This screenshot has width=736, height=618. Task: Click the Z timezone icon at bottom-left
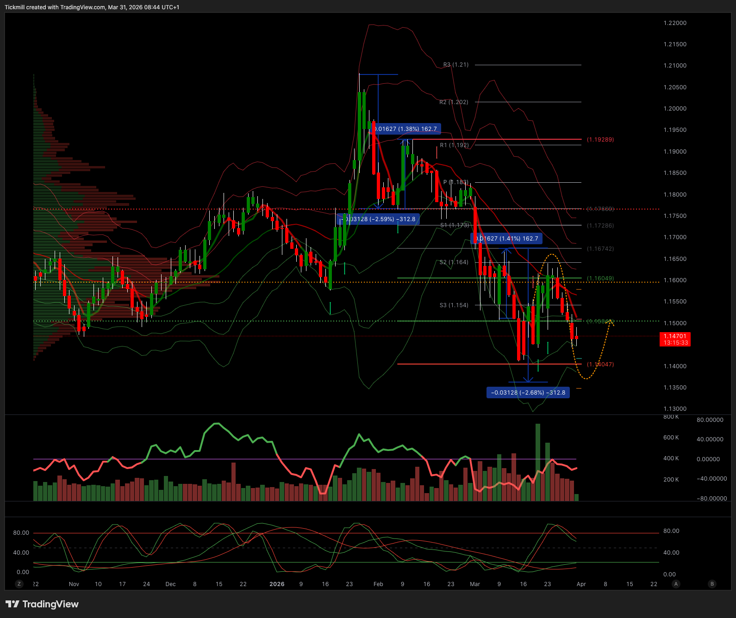(x=19, y=584)
